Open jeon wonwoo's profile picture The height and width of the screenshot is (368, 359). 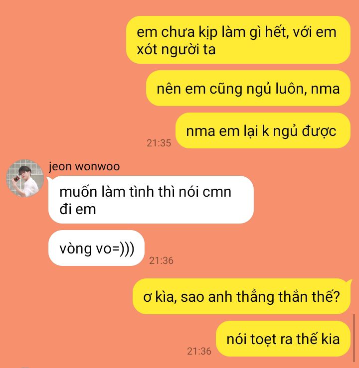click(25, 178)
